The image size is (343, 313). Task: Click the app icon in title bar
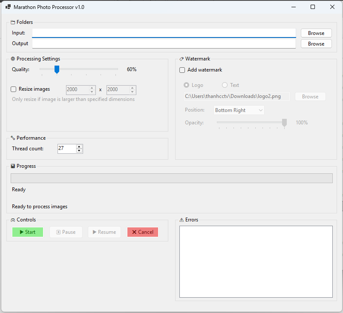pos(8,7)
